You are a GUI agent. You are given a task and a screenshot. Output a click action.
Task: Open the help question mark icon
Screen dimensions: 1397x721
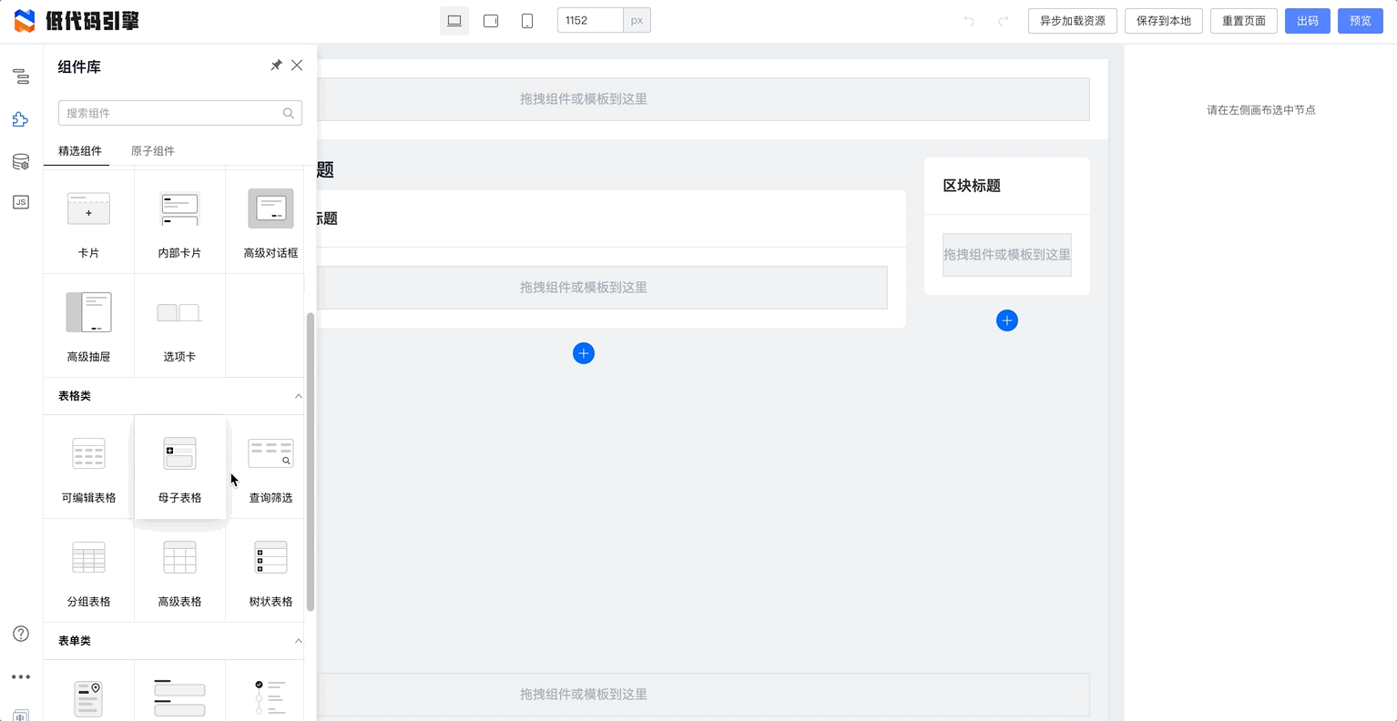pos(21,634)
